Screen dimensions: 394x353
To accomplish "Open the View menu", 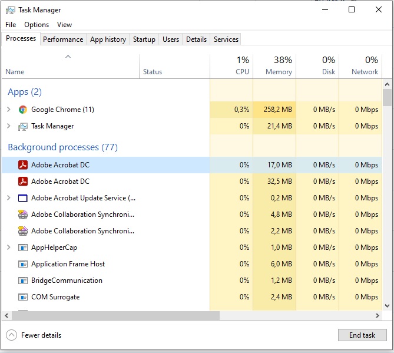I will (64, 25).
